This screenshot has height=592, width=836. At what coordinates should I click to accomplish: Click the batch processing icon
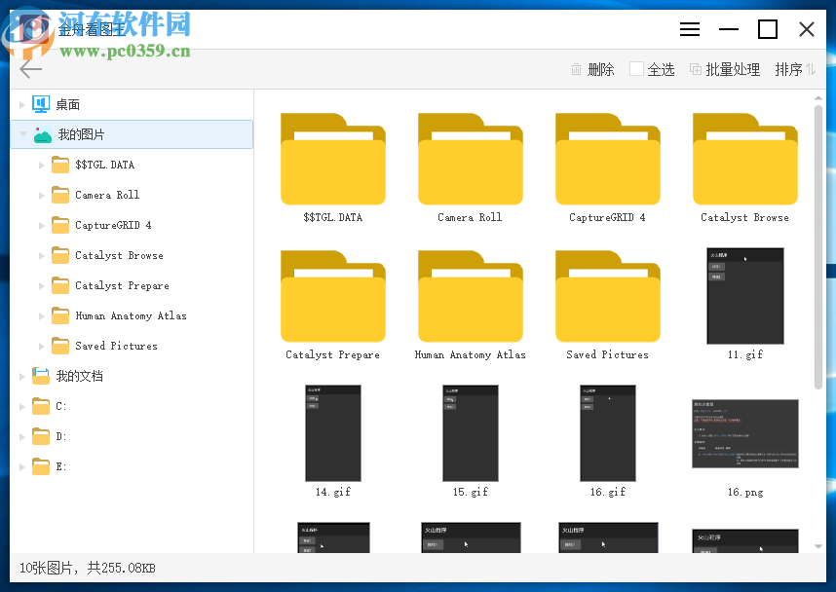click(x=696, y=69)
